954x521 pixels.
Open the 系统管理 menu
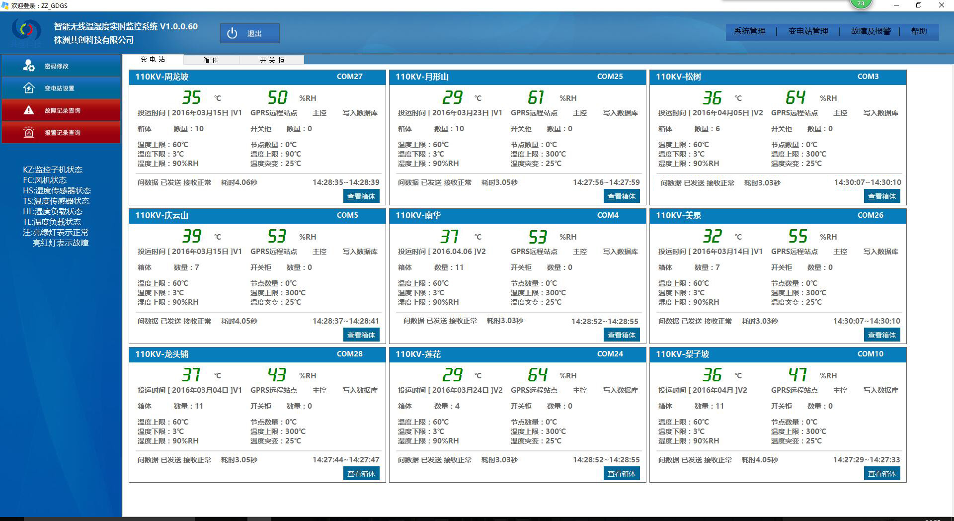click(x=750, y=31)
